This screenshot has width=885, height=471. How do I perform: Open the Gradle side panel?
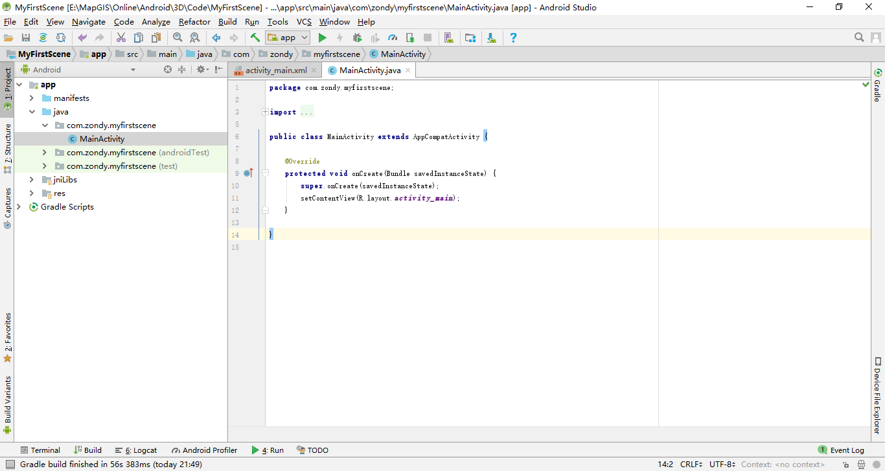[x=878, y=85]
